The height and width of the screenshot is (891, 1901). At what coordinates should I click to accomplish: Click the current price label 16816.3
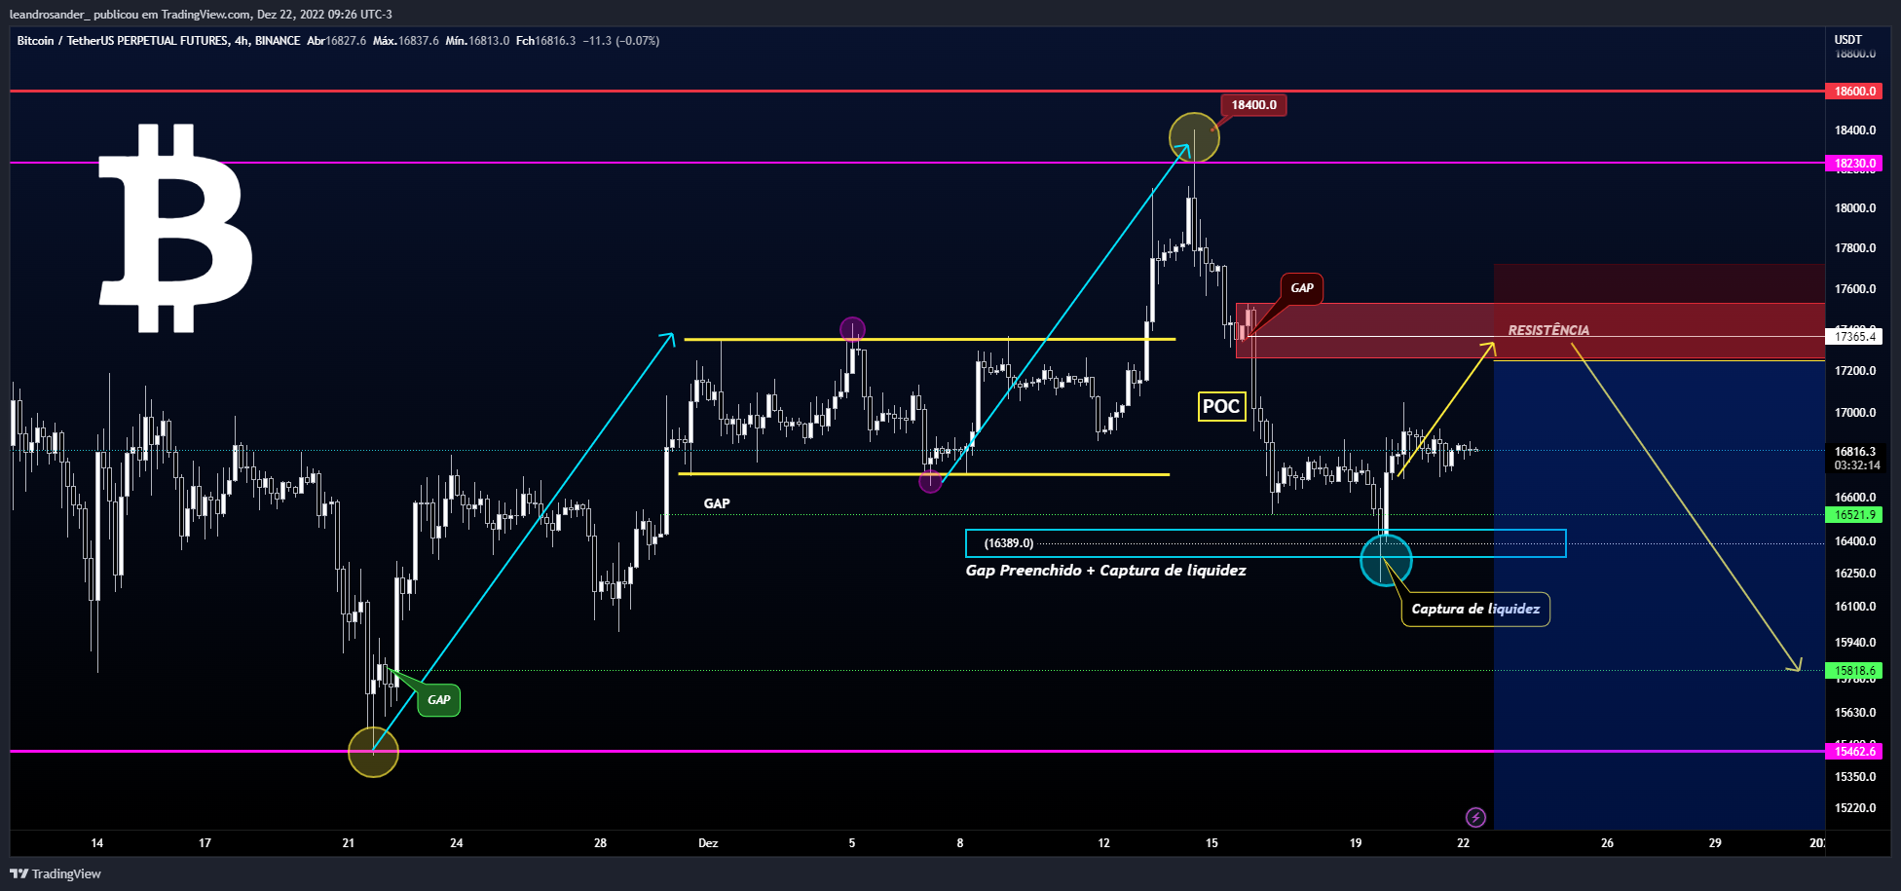click(1854, 452)
